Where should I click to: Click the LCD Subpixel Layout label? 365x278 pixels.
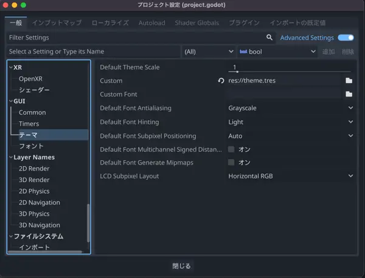(130, 176)
